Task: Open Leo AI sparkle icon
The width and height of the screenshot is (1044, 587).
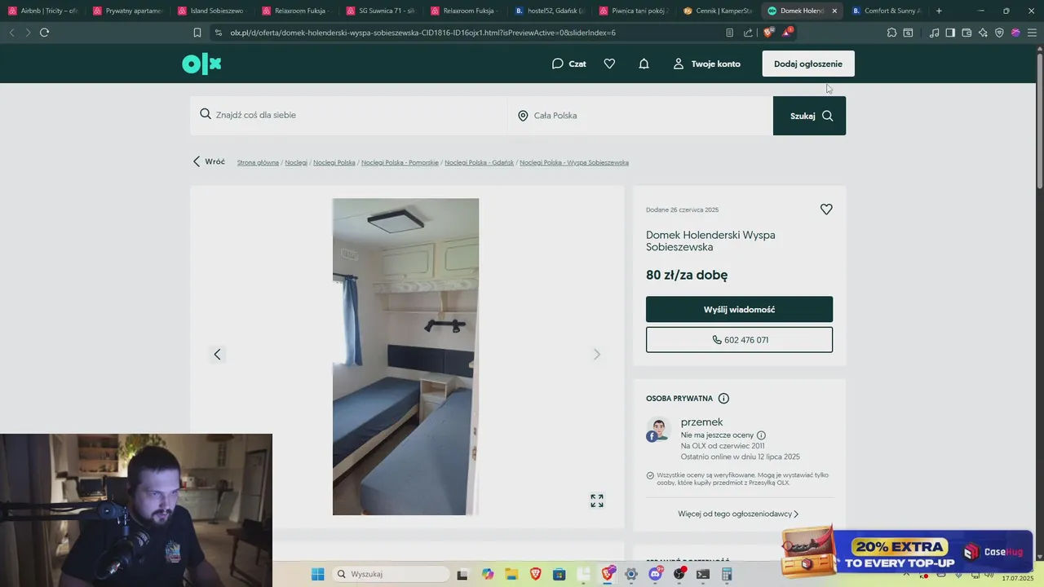Action: [983, 33]
